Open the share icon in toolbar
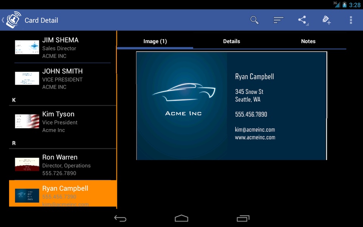This screenshot has width=363, height=227. click(x=302, y=20)
